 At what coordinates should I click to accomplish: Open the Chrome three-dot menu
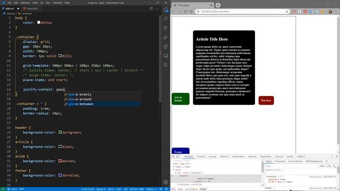[x=337, y=12]
